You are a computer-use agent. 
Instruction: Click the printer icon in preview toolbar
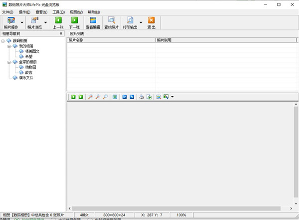pos(142,97)
